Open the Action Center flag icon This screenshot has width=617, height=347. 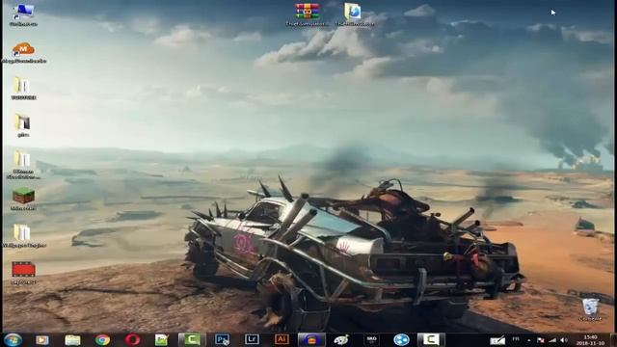(541, 340)
